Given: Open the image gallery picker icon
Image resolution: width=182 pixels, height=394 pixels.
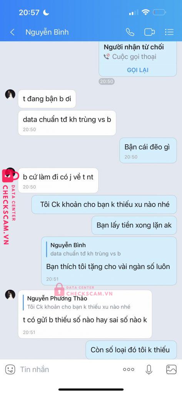Looking at the screenshot, I should pos(171,369).
